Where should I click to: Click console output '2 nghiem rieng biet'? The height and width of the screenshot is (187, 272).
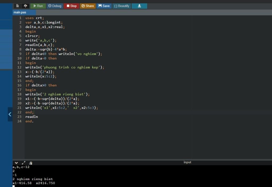pos(33,179)
